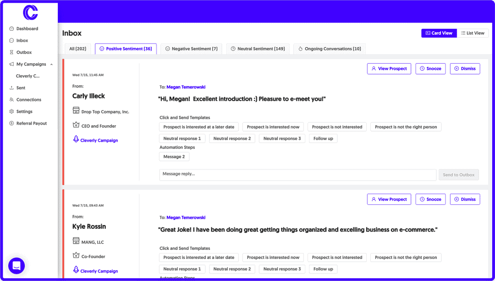The height and width of the screenshot is (281, 495).
Task: Open the Sent section in sidebar
Action: 21,88
